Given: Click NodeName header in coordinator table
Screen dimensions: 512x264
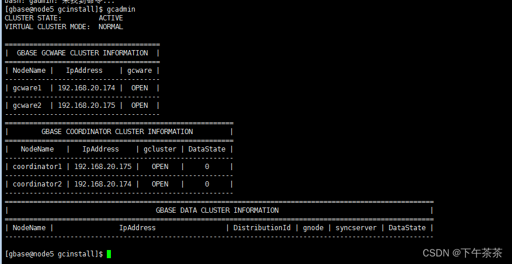Looking at the screenshot, I should [x=37, y=149].
